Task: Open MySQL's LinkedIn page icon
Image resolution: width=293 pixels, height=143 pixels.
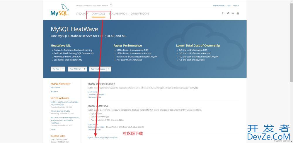Action: tap(233, 13)
